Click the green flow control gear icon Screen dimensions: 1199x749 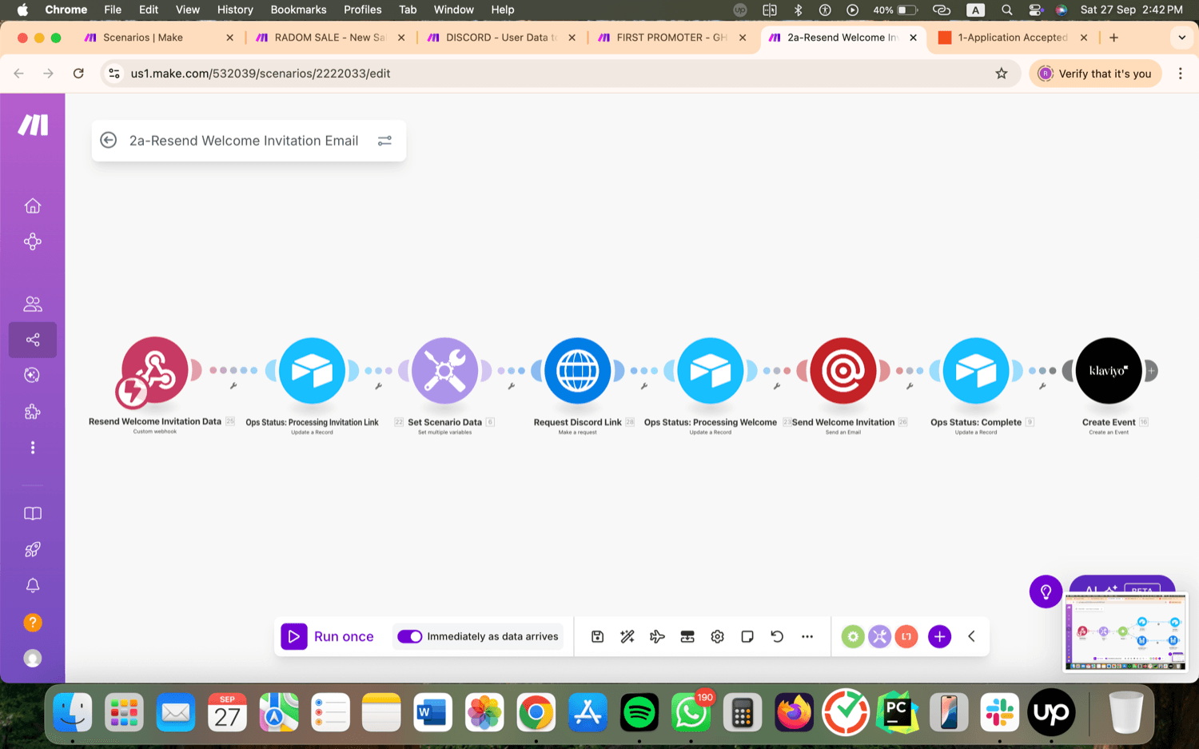pyautogui.click(x=853, y=636)
